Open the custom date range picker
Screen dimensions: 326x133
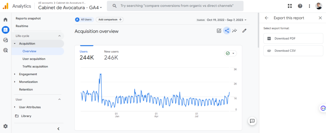click(226, 20)
